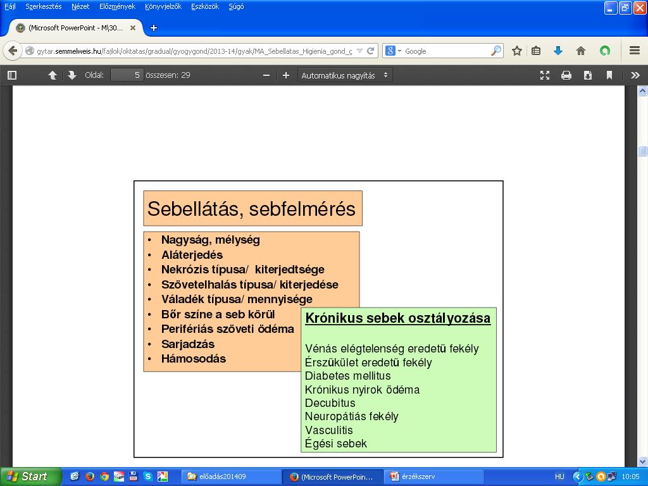Open the Könyvjelzők menu
The image size is (648, 486).
click(x=163, y=6)
